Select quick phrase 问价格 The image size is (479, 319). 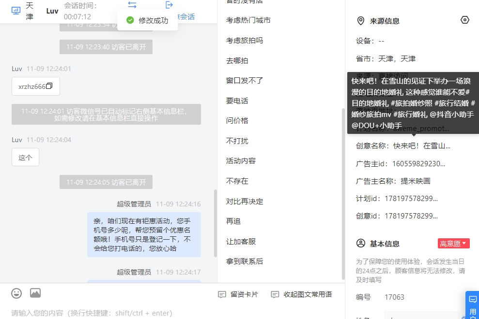tap(237, 120)
